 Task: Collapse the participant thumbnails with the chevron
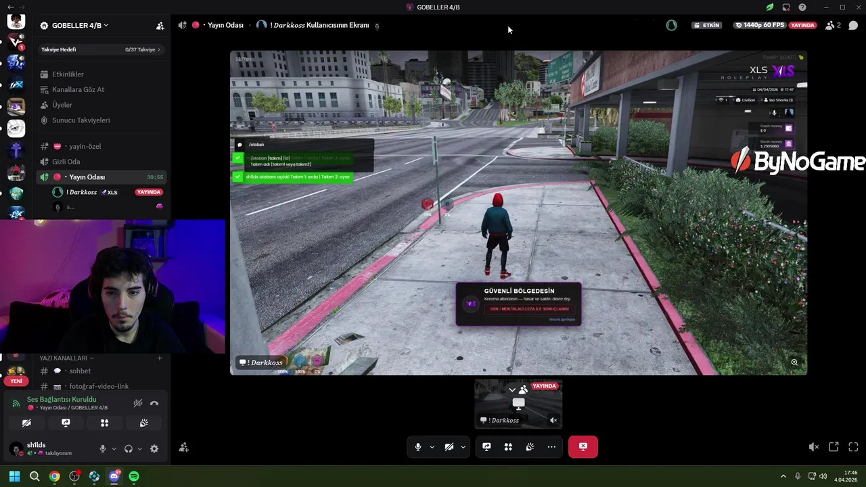(512, 390)
